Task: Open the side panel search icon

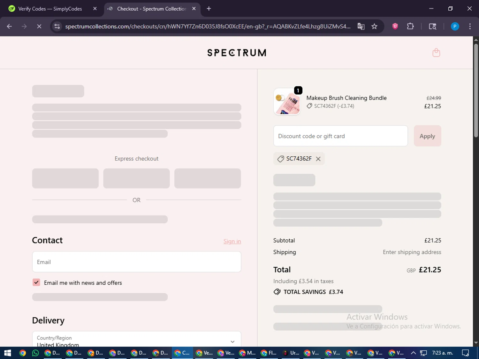Action: [x=432, y=26]
